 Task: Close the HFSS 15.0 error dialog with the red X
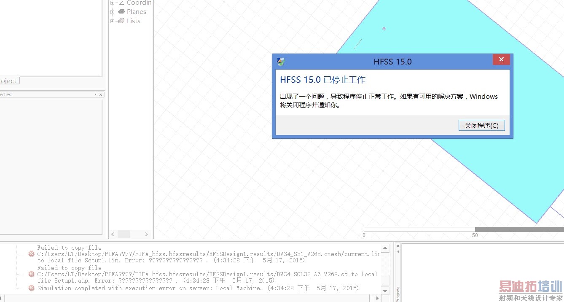[x=501, y=59]
